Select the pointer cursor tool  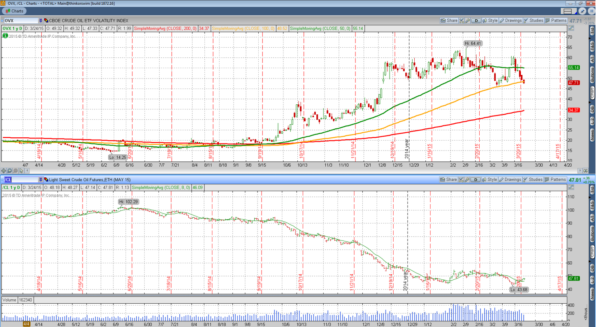click(x=21, y=171)
